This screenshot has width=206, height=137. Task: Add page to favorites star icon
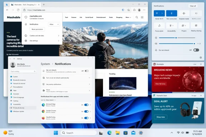point(128,10)
